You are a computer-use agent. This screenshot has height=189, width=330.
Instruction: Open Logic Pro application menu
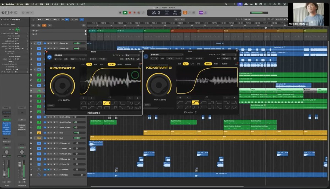click(10, 4)
